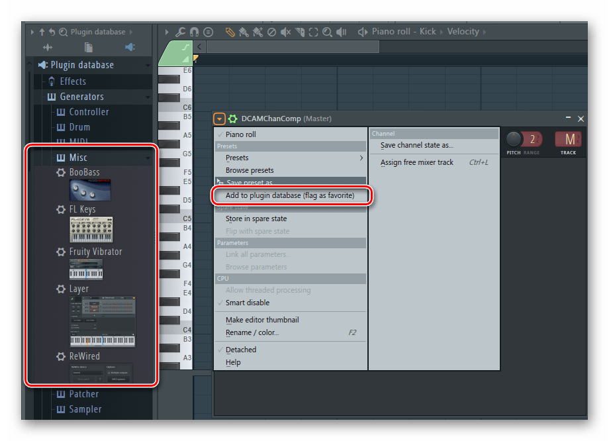Toggle the Piano roll checked option
This screenshot has height=441, width=609.
pos(240,134)
